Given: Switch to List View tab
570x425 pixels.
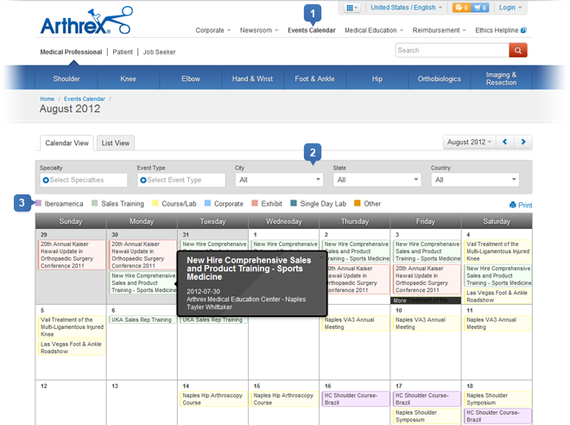Looking at the screenshot, I should pos(116,143).
